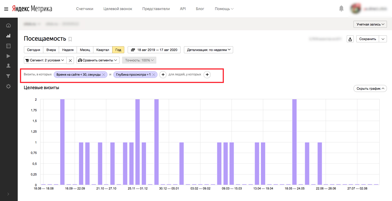Go to Счетчики in top navigation
Viewport: 392px width, 201px height.
[85, 9]
